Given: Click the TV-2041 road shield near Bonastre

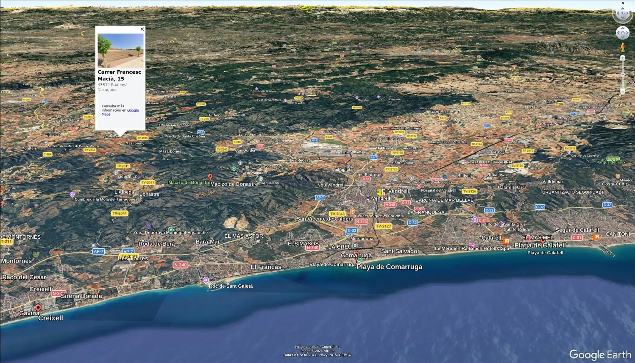Looking at the screenshot, I should point(147,183).
